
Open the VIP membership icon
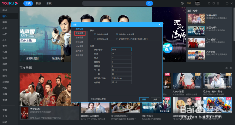coord(189,3)
